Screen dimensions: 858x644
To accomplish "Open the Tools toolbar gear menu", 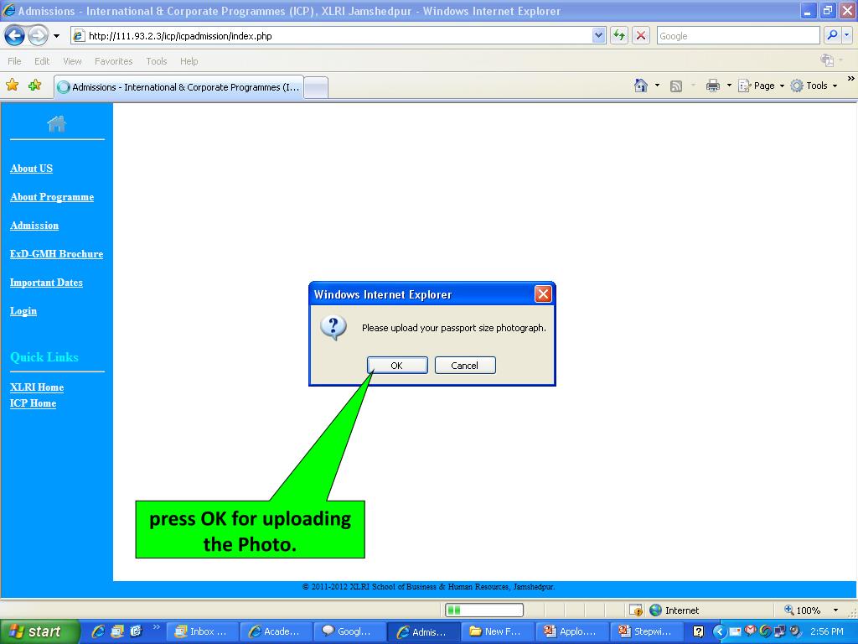I will pos(814,86).
